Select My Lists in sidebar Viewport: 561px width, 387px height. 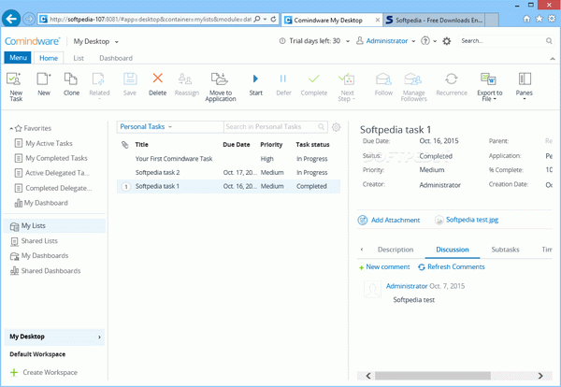pos(55,226)
